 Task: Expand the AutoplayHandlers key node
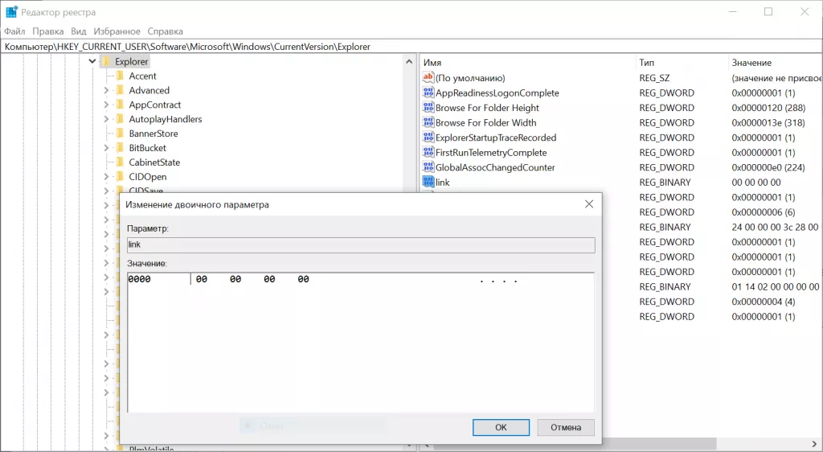point(106,119)
